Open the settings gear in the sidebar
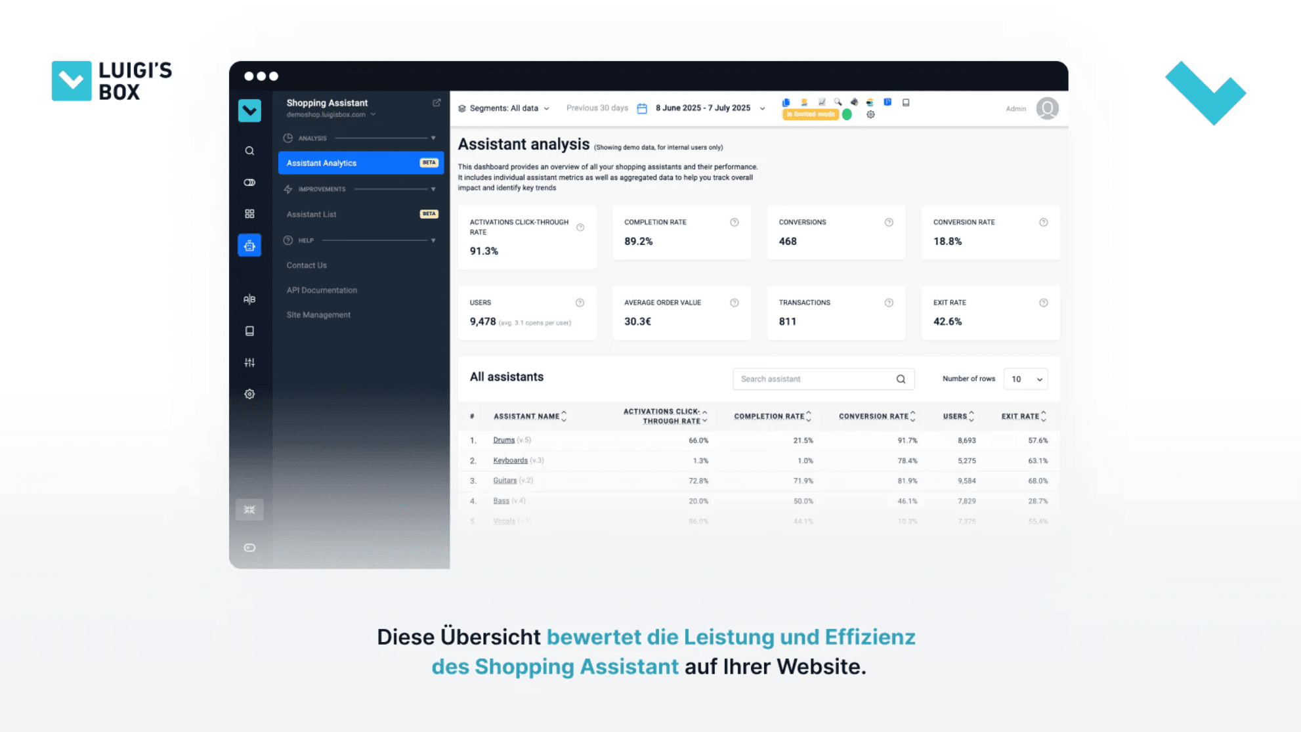Image resolution: width=1301 pixels, height=732 pixels. click(249, 394)
